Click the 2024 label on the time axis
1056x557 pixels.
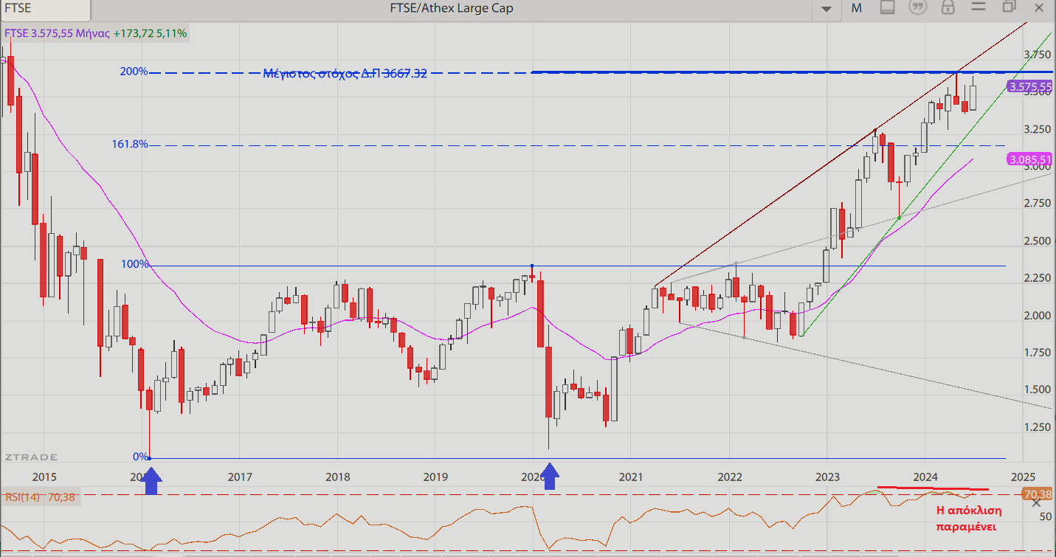925,477
